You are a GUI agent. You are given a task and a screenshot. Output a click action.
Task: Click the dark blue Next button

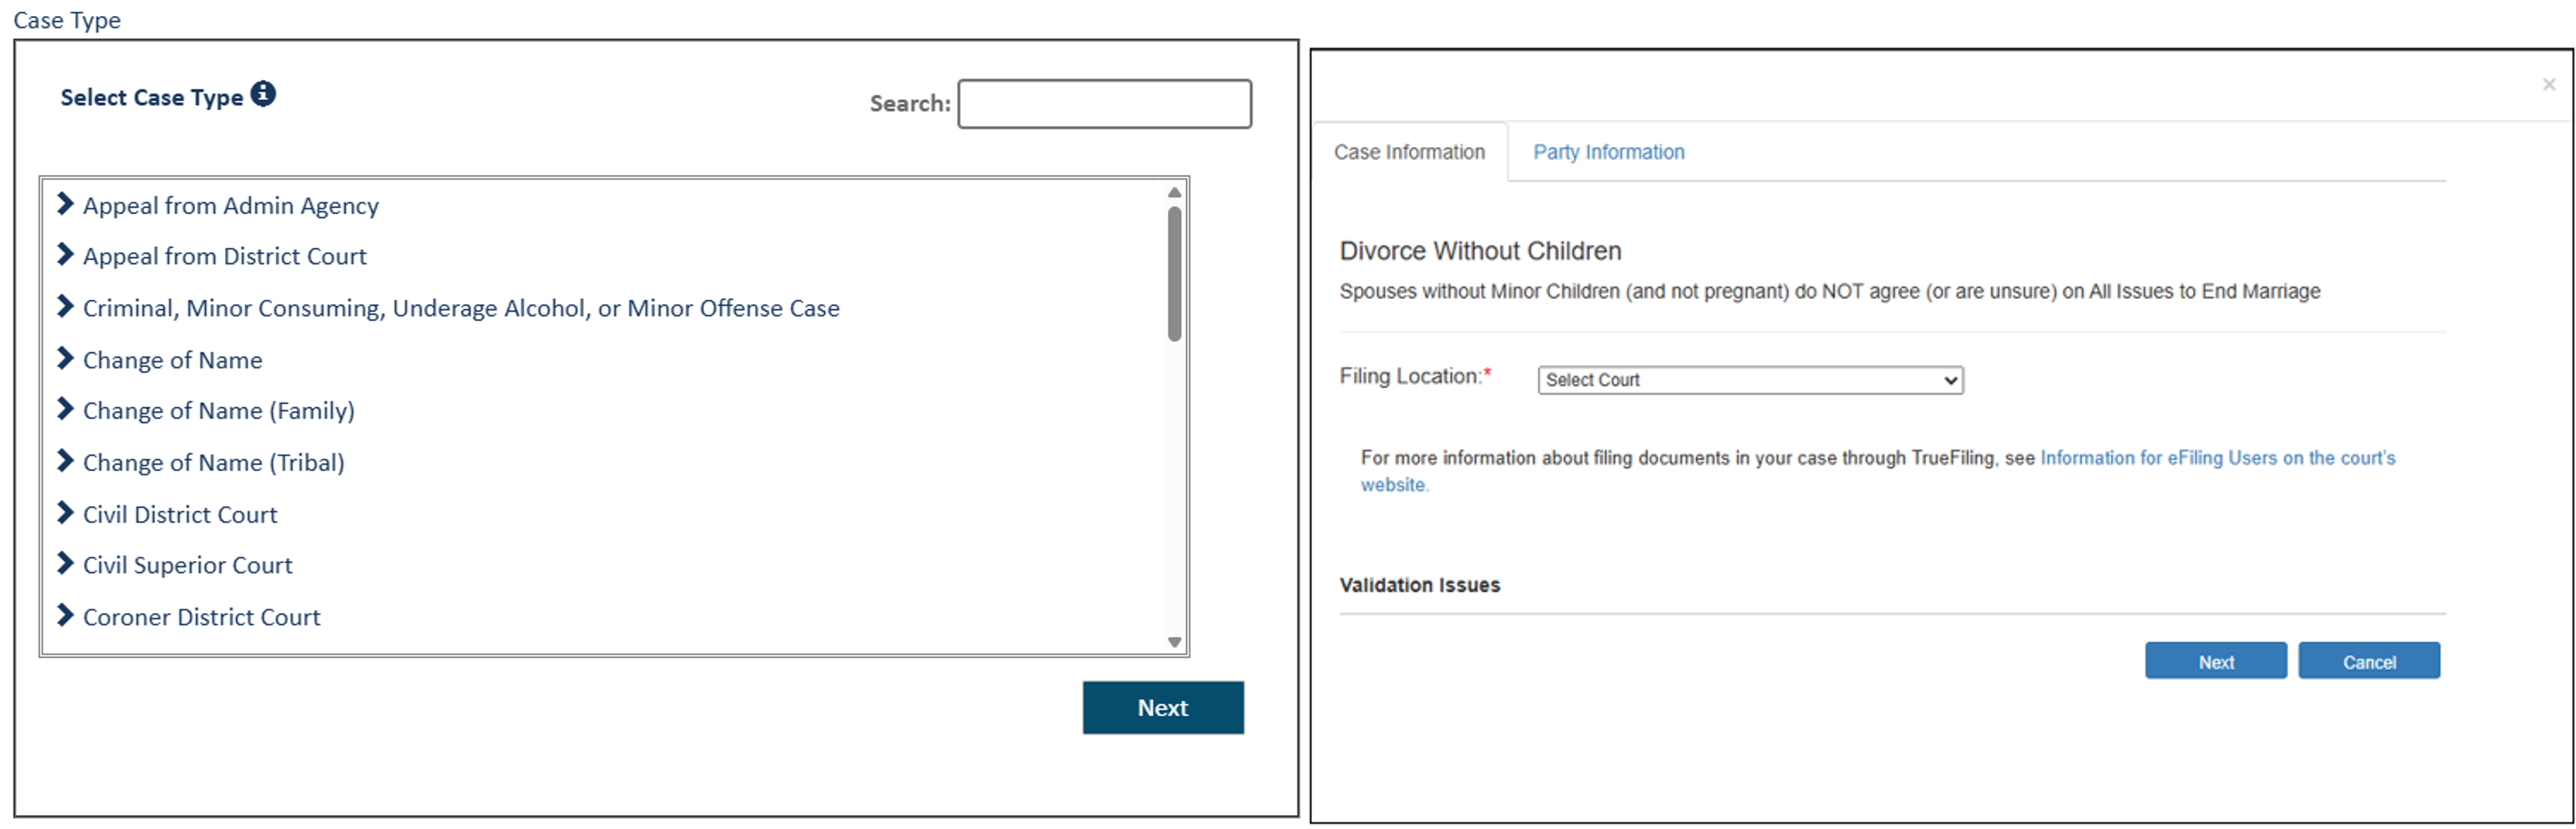pyautogui.click(x=1162, y=708)
